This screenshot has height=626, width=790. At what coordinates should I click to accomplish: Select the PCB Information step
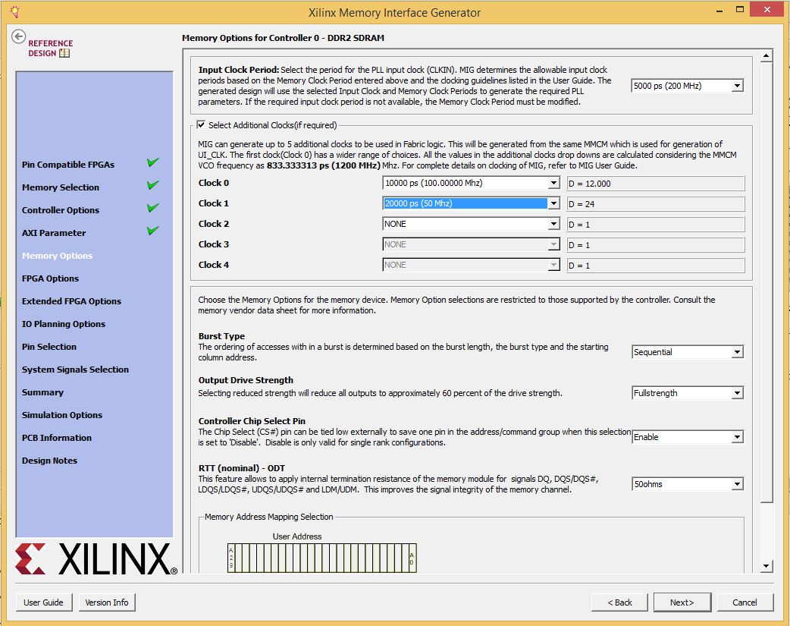point(57,437)
